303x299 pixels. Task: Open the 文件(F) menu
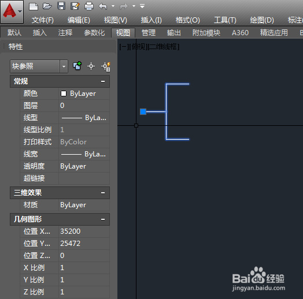tap(43, 20)
